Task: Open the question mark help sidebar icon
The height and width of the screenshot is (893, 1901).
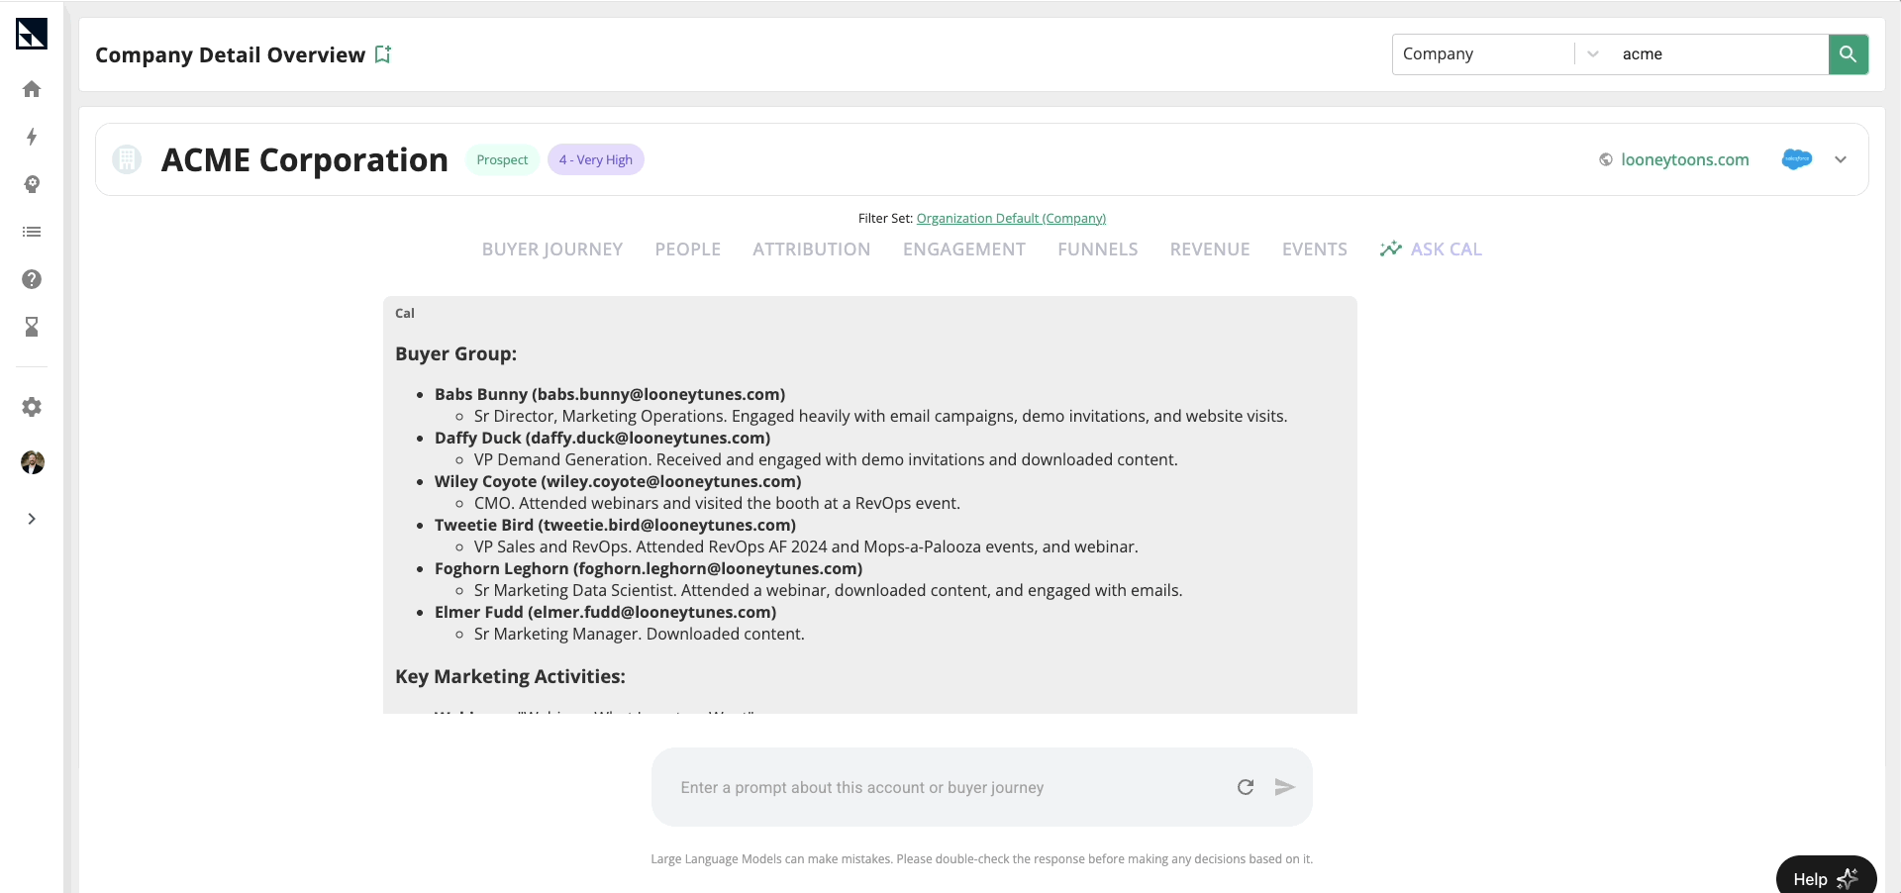Action: click(x=32, y=279)
